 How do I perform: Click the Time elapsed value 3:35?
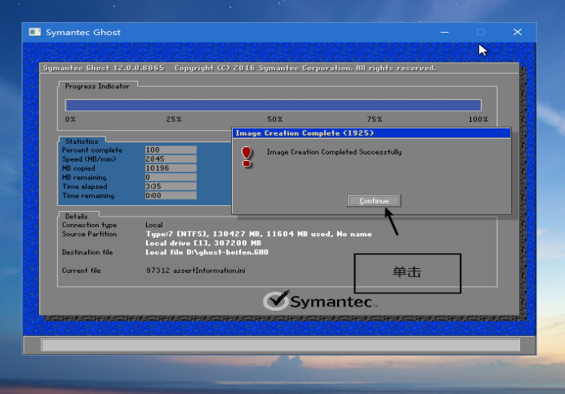171,186
